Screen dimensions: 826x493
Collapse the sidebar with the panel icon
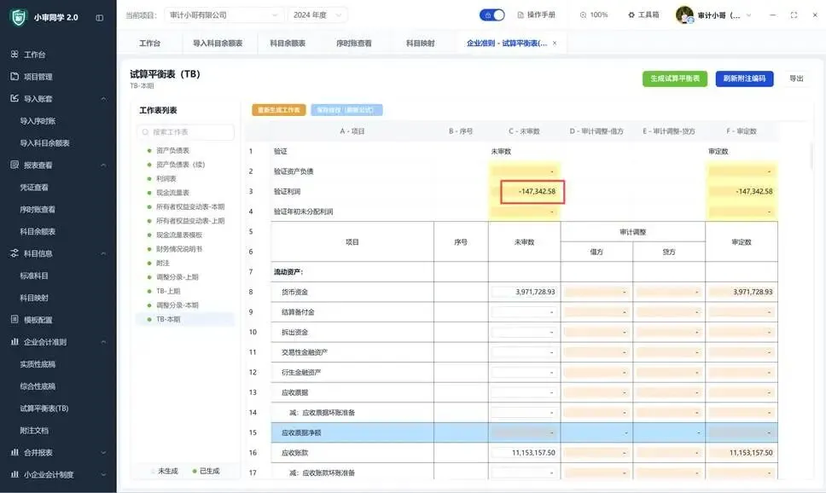(100, 17)
